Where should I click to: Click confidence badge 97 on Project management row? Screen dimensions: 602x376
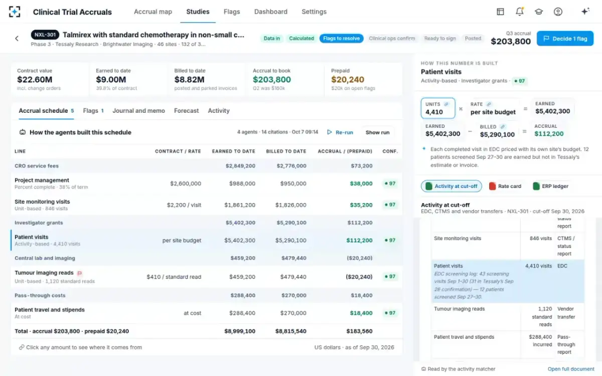pos(390,183)
